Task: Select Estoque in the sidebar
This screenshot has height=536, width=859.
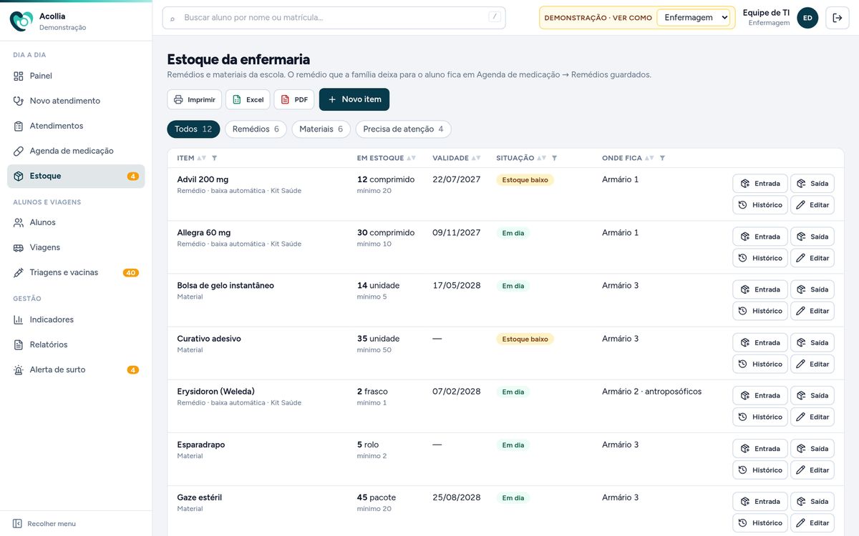Action: 76,176
